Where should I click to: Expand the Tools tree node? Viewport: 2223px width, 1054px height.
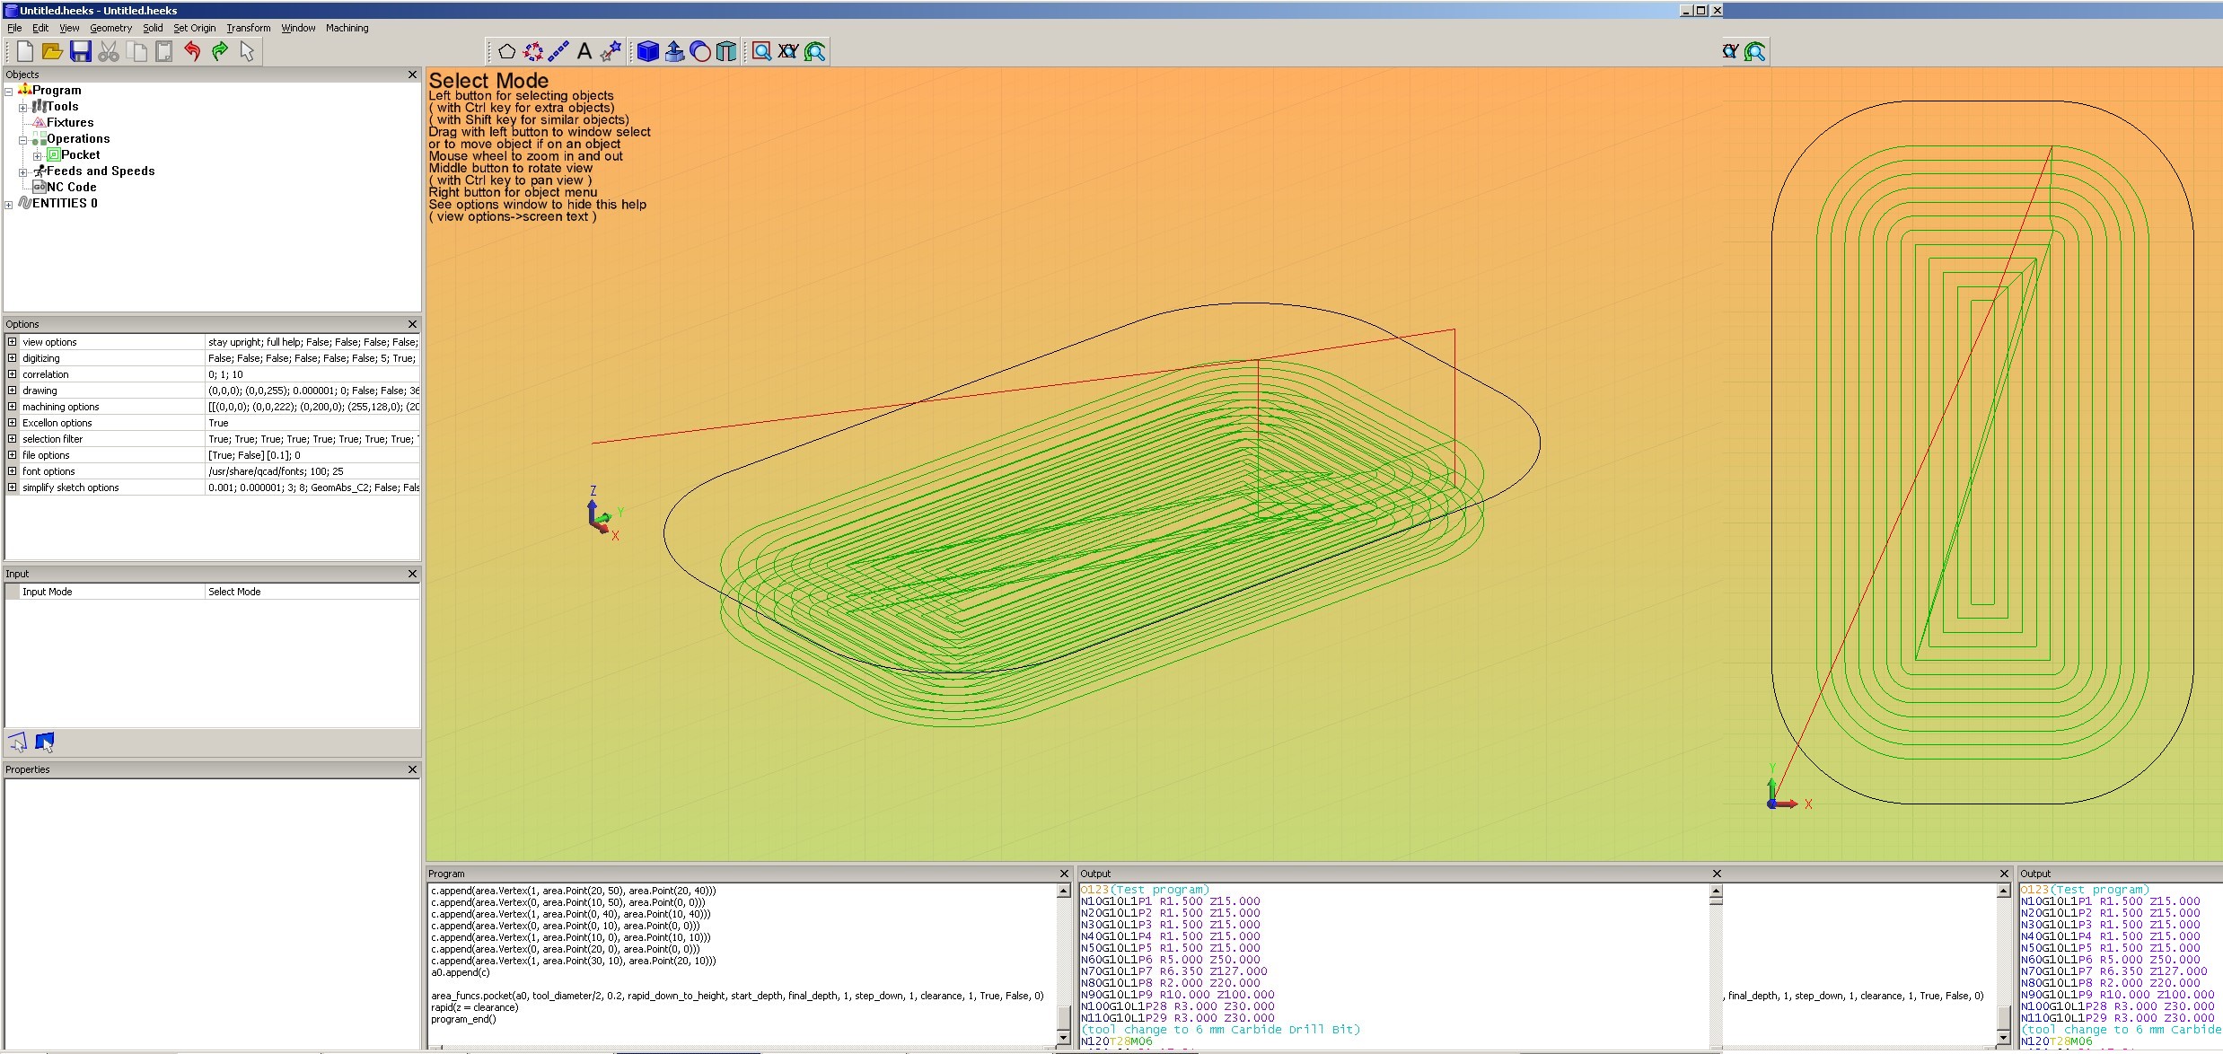(x=23, y=107)
